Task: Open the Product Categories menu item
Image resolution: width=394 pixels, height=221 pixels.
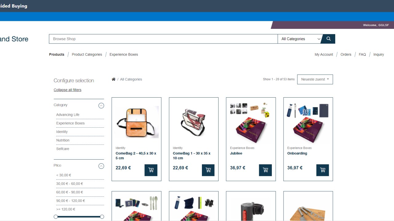Action: pyautogui.click(x=87, y=54)
